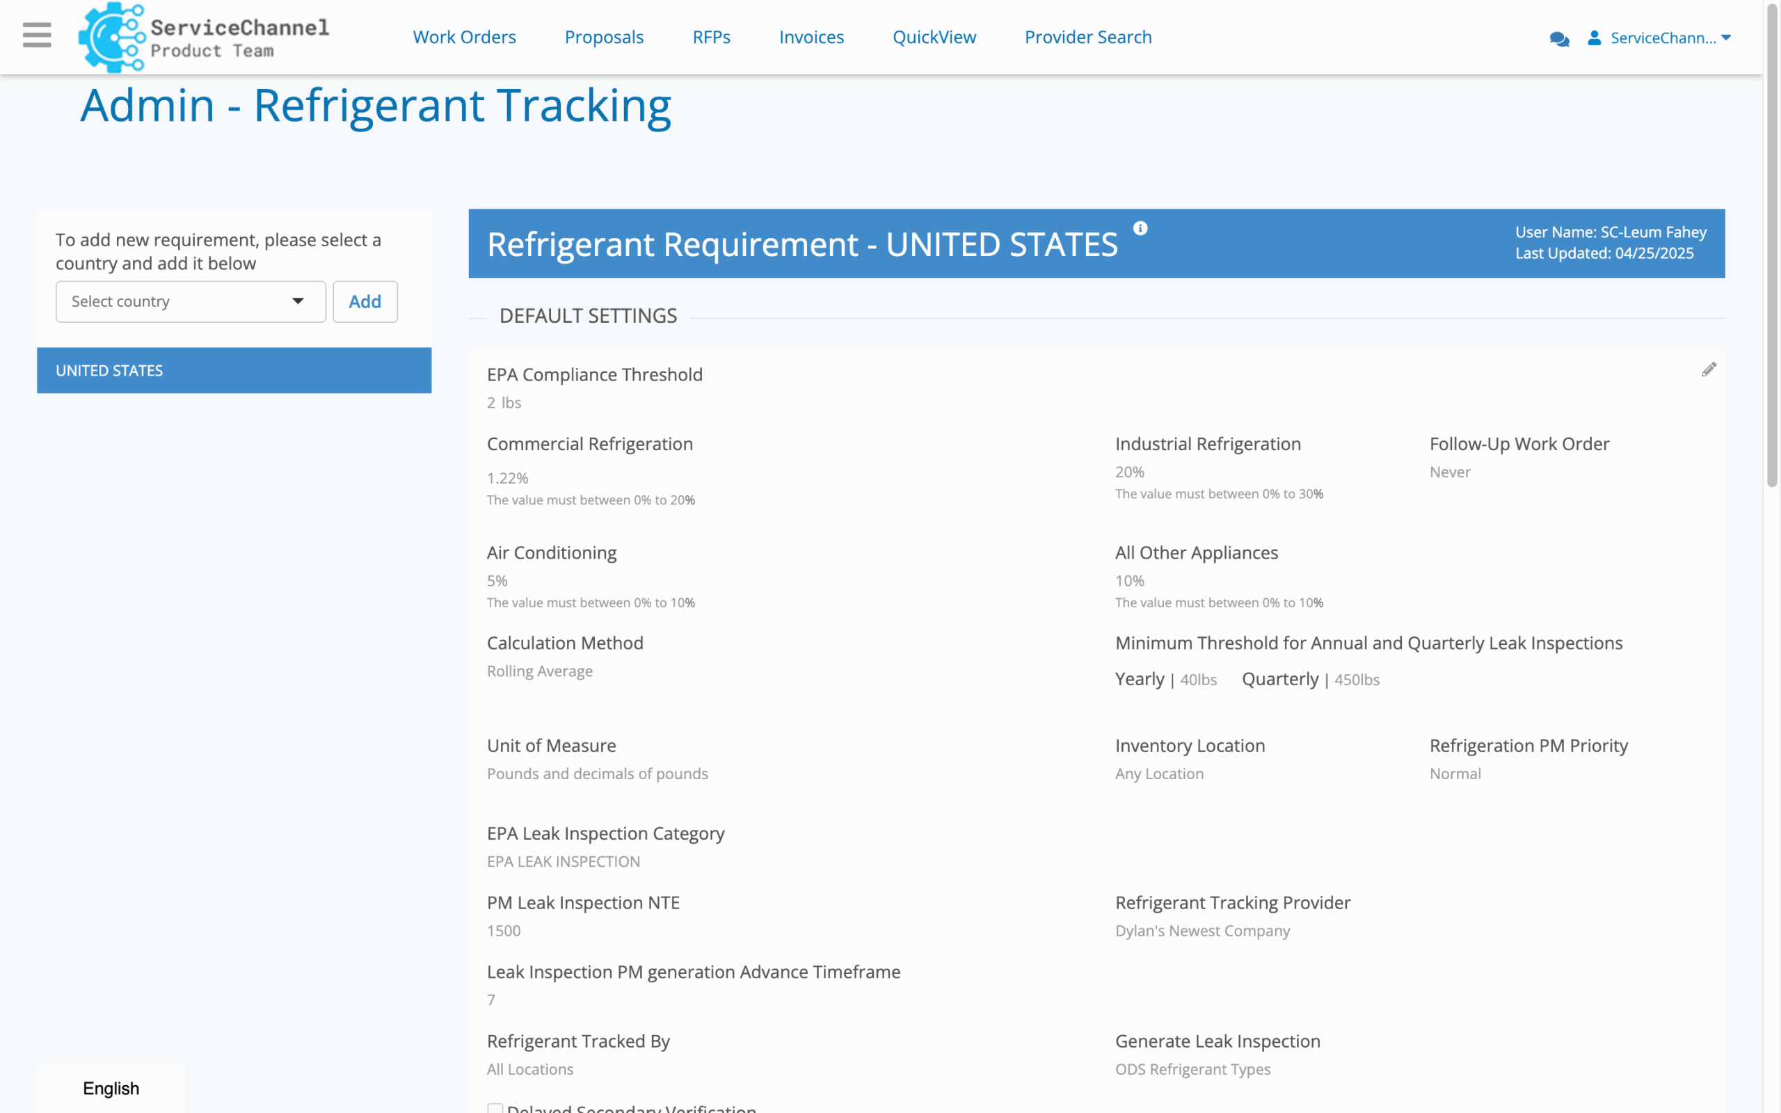Switch to QuickView

934,37
